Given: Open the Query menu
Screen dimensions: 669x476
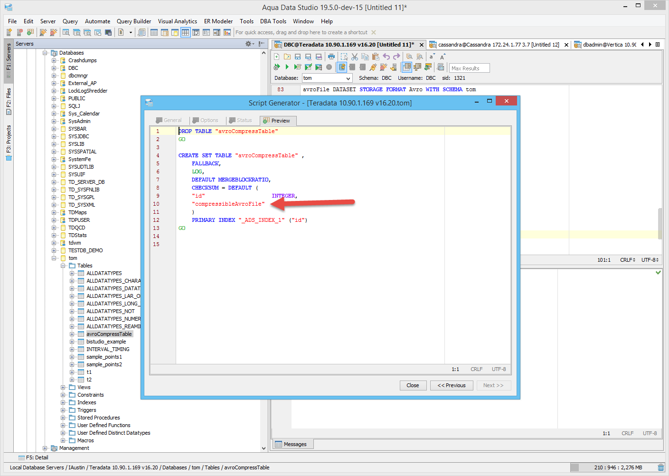Looking at the screenshot, I should pyautogui.click(x=70, y=21).
